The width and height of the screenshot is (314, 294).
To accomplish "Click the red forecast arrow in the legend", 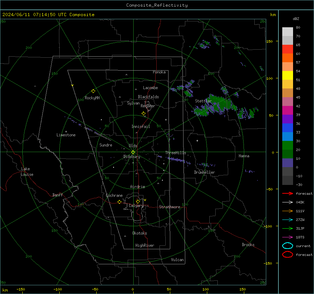I will pyautogui.click(x=287, y=193).
